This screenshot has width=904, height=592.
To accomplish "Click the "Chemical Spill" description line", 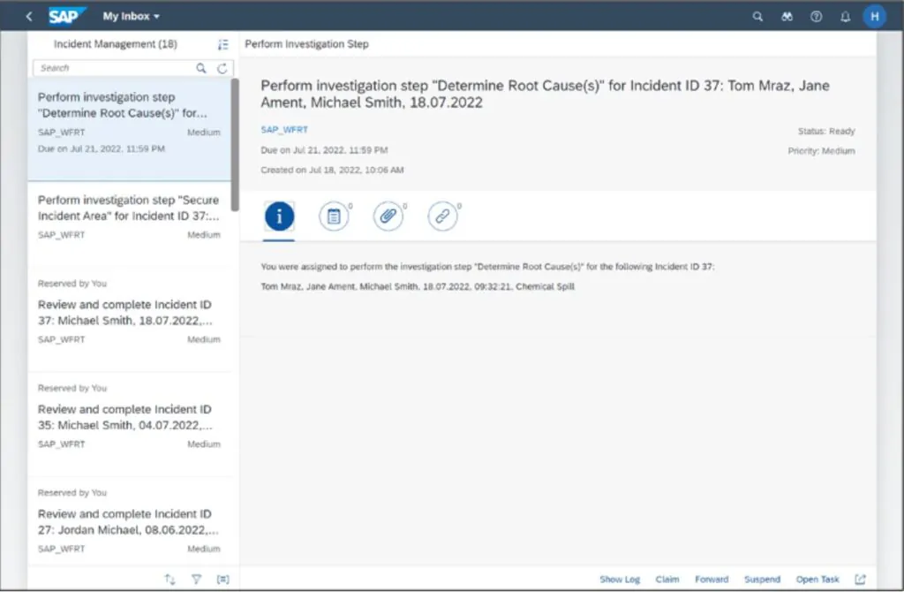I will click(418, 287).
